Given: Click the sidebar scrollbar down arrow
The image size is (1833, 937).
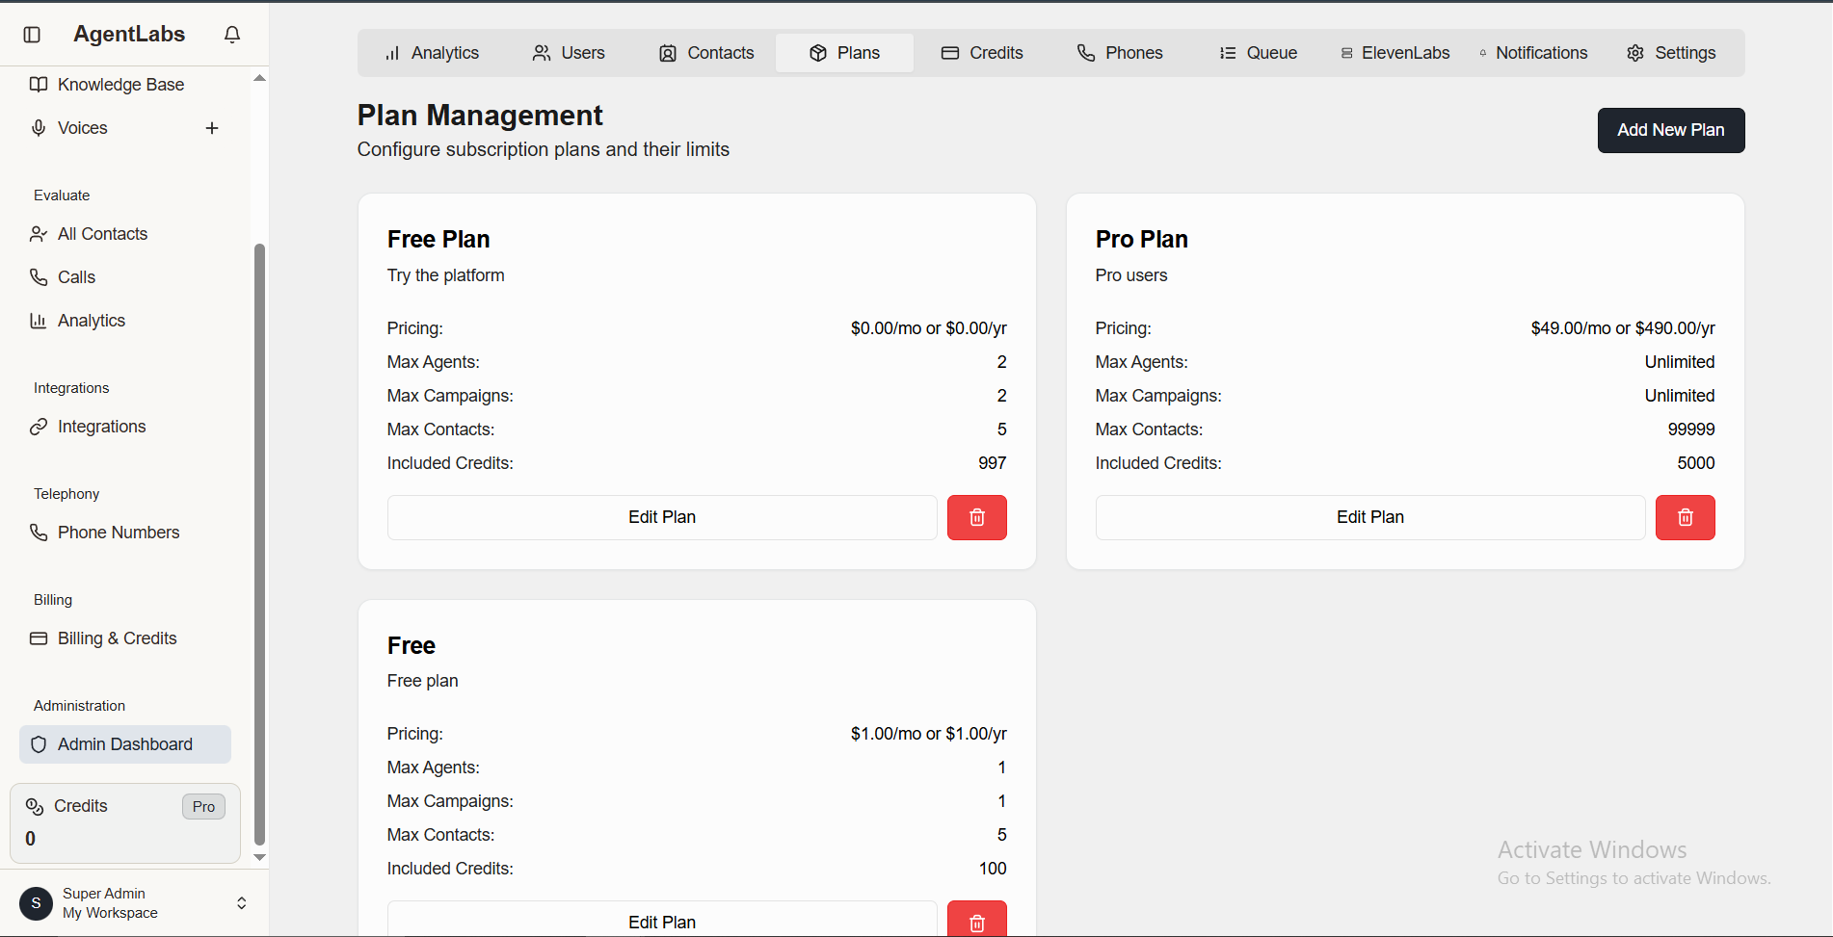Looking at the screenshot, I should [x=258, y=857].
